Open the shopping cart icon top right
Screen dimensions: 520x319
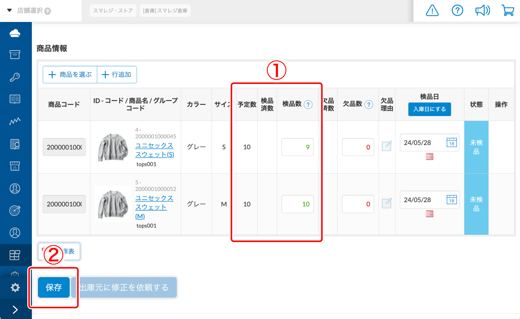[507, 10]
